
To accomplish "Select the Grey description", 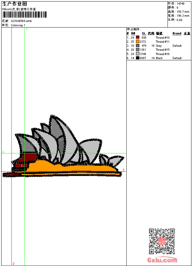I will (159, 46).
